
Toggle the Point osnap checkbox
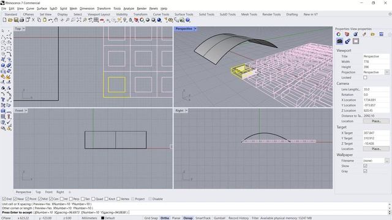tap(27, 199)
